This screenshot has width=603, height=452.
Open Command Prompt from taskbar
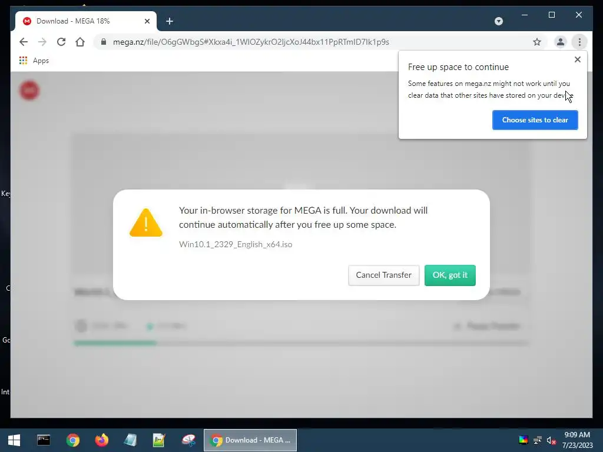point(44,440)
